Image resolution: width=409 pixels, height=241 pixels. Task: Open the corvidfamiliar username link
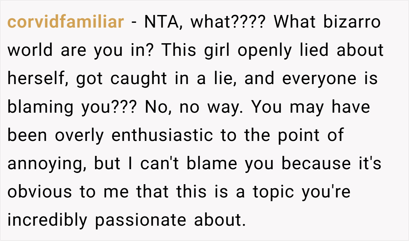click(x=66, y=22)
